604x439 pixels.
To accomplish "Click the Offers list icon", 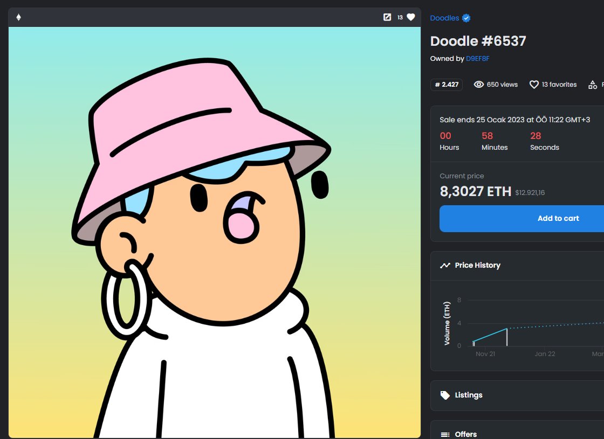I will [x=445, y=434].
